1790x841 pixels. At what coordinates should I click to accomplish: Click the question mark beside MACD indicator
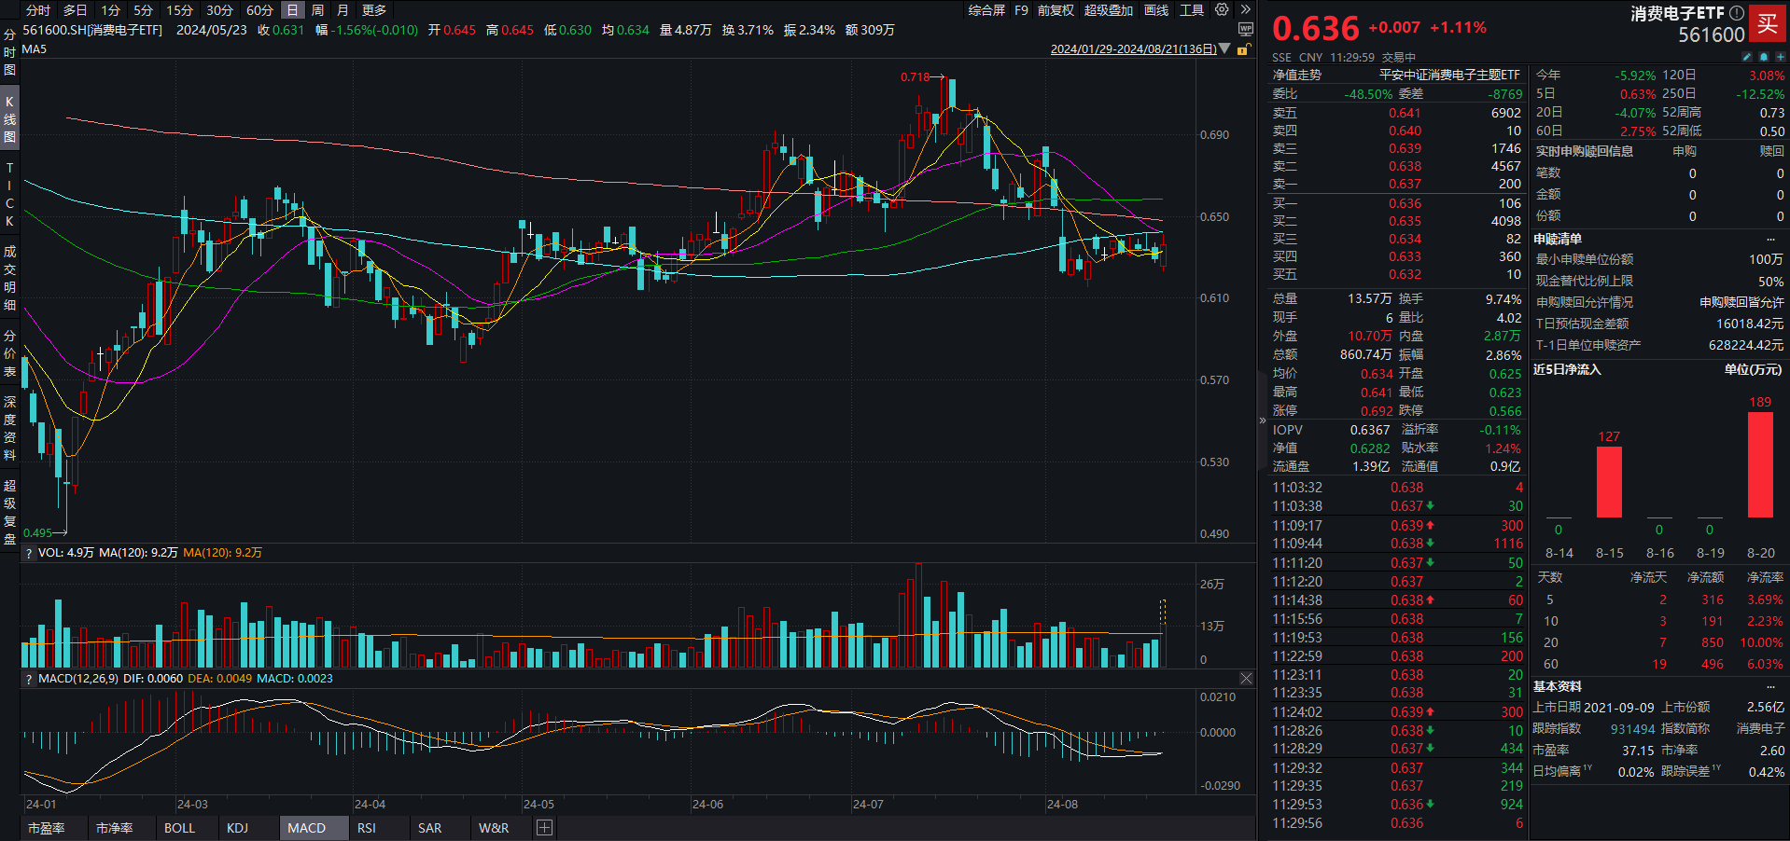29,679
